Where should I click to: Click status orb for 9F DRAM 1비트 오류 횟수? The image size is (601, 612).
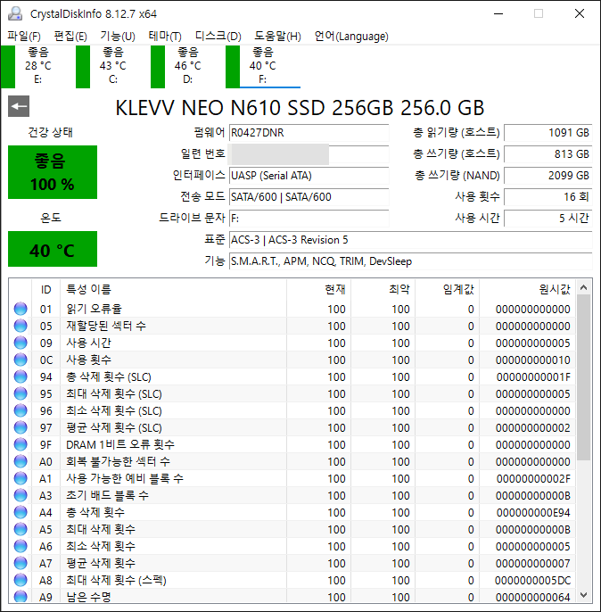click(21, 444)
